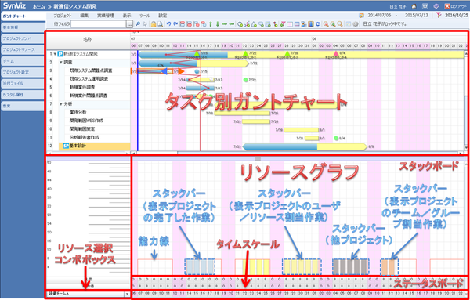Click the 基本設計 gantt bar
This screenshot has width=470, height=300.
(305, 146)
